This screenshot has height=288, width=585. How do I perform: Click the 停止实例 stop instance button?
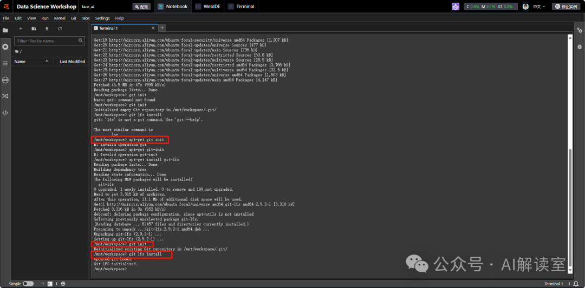[567, 6]
